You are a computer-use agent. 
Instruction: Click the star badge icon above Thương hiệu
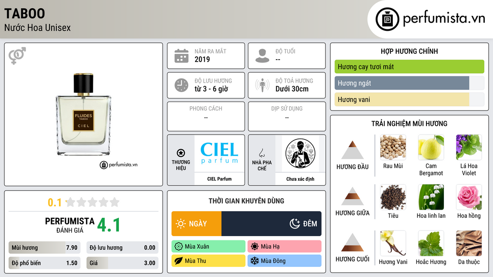pyautogui.click(x=181, y=153)
